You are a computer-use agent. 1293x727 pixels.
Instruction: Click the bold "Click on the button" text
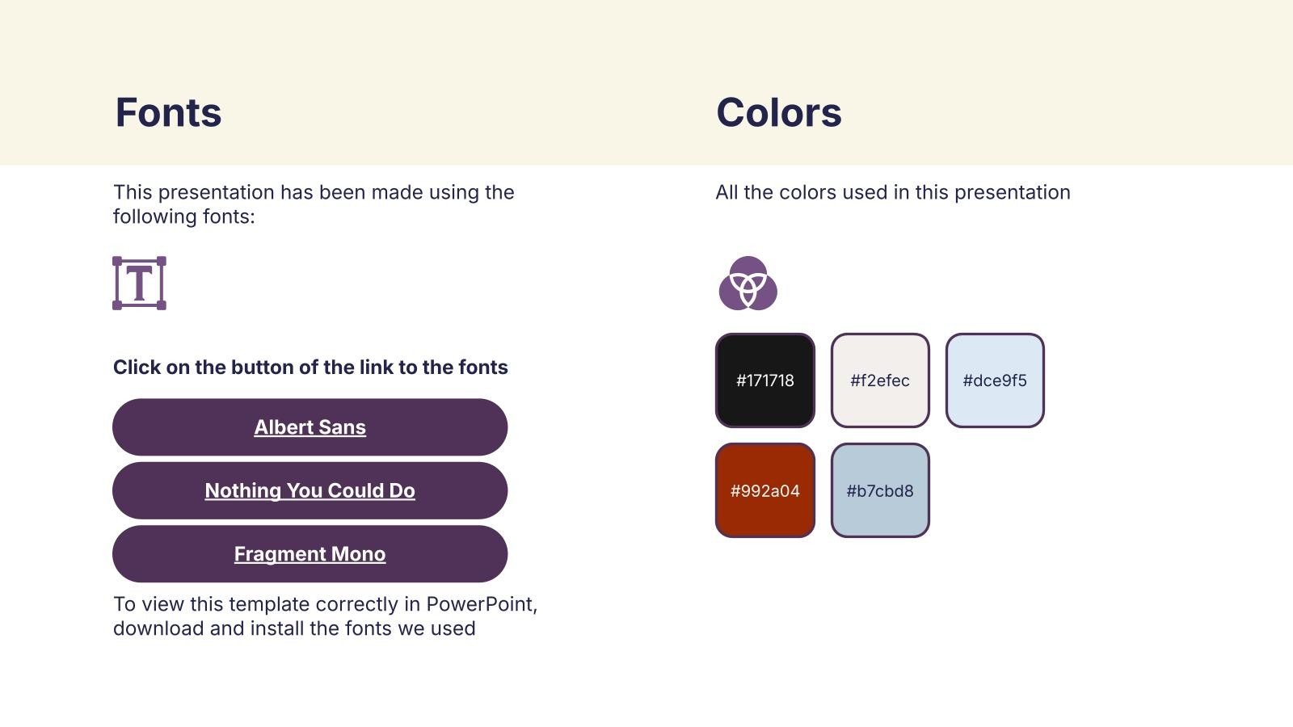310,368
